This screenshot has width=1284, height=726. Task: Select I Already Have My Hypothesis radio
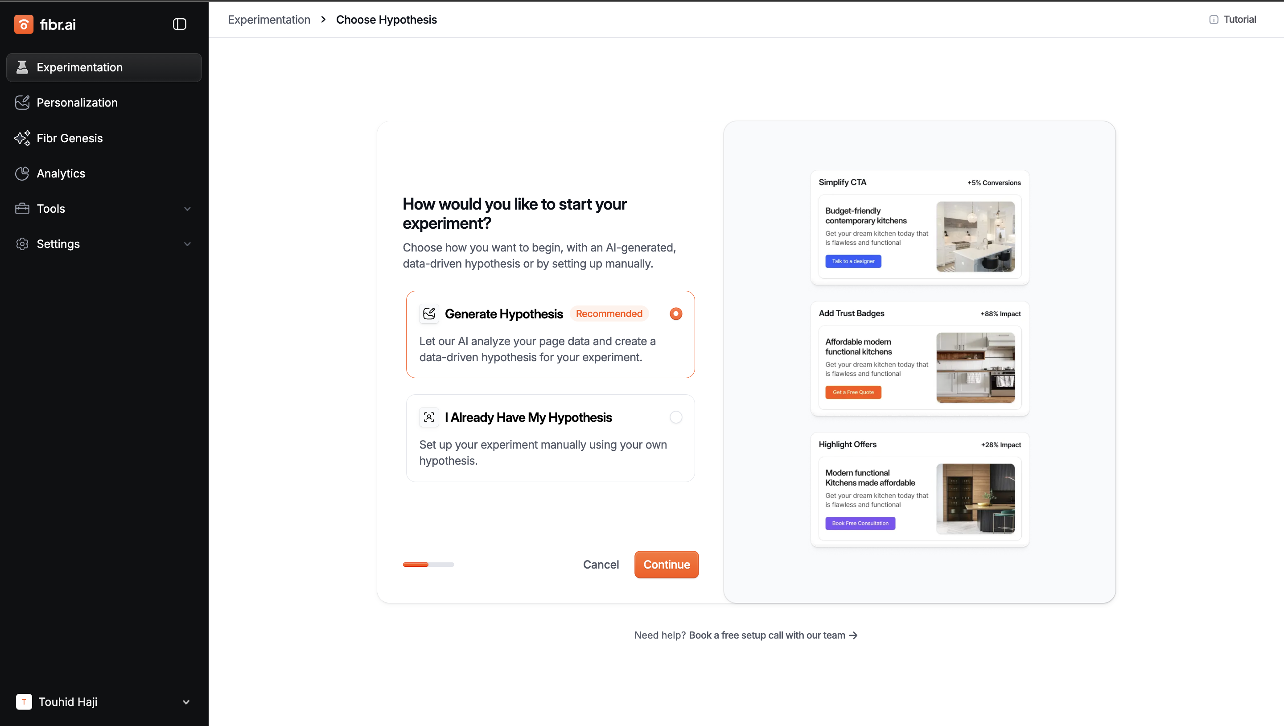675,417
